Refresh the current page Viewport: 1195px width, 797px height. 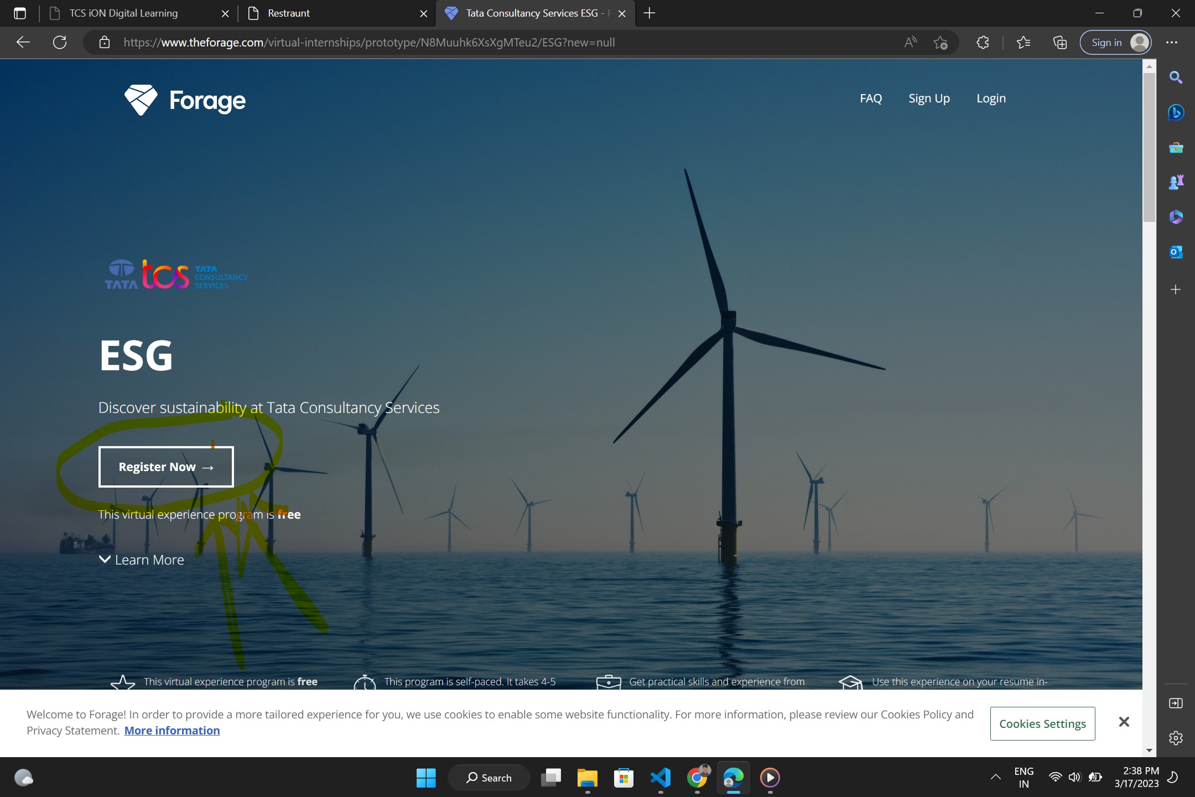tap(60, 43)
